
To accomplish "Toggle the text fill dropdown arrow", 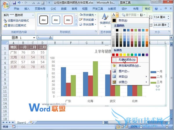I will [117, 15].
